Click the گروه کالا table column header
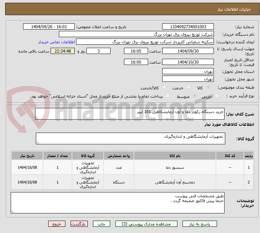This screenshot has width=260, height=233. [88, 156]
